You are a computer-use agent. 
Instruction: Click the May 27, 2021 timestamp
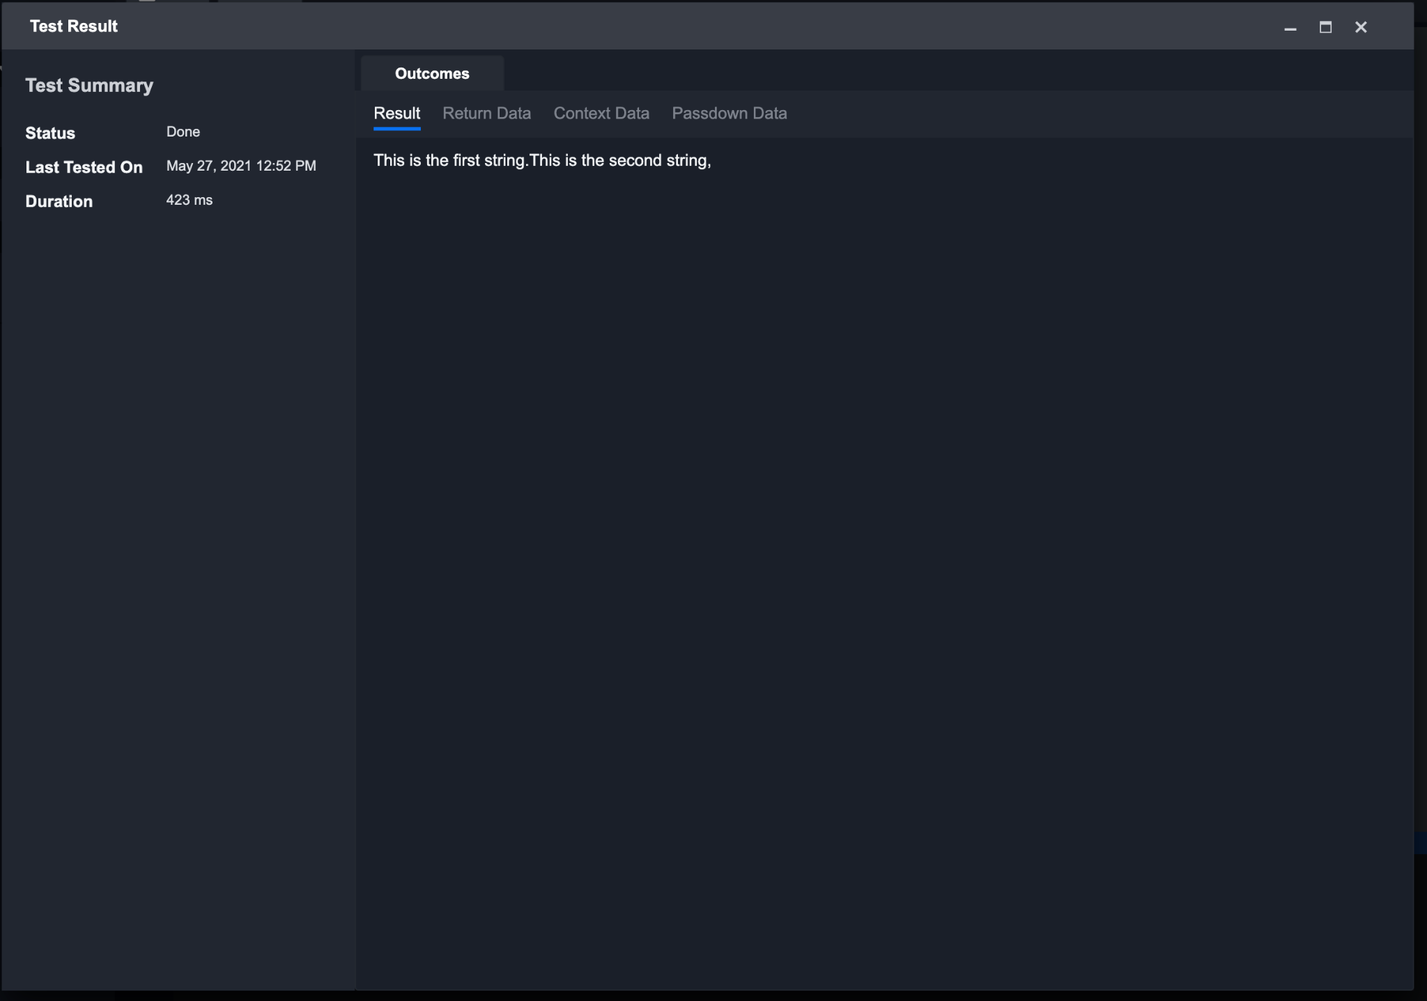point(241,166)
